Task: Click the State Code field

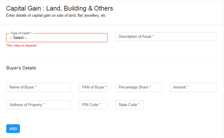Action: pyautogui.click(x=129, y=105)
